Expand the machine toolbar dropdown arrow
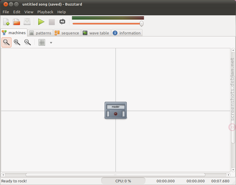 (x=51, y=43)
